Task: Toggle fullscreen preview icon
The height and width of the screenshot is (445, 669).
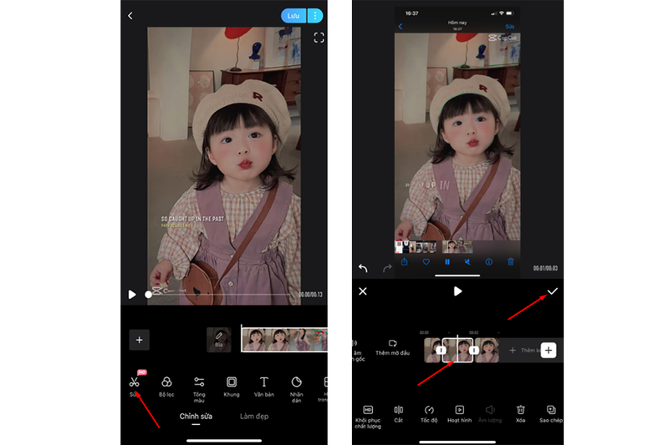Action: [319, 38]
